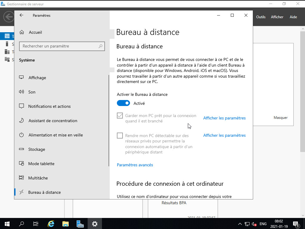This screenshot has width=305, height=229.
Task: Click the Paramètres avancés link
Action: click(x=135, y=165)
